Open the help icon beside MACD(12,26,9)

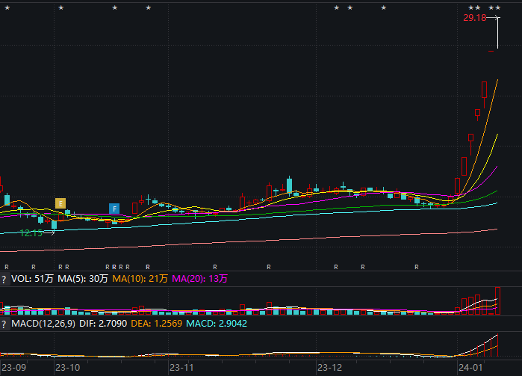(4, 324)
